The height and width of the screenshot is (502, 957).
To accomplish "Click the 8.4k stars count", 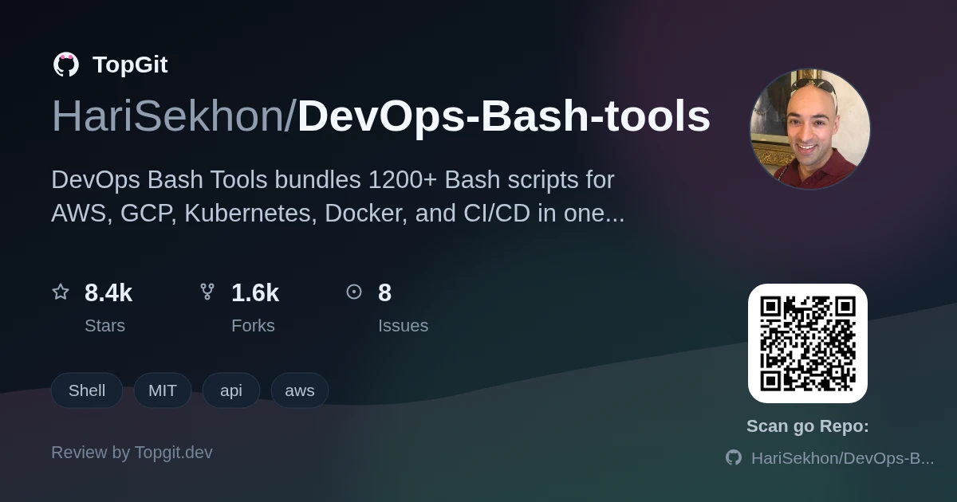I will click(x=108, y=293).
